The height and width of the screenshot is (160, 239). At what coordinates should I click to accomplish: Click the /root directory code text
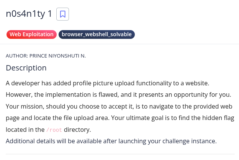point(54,130)
